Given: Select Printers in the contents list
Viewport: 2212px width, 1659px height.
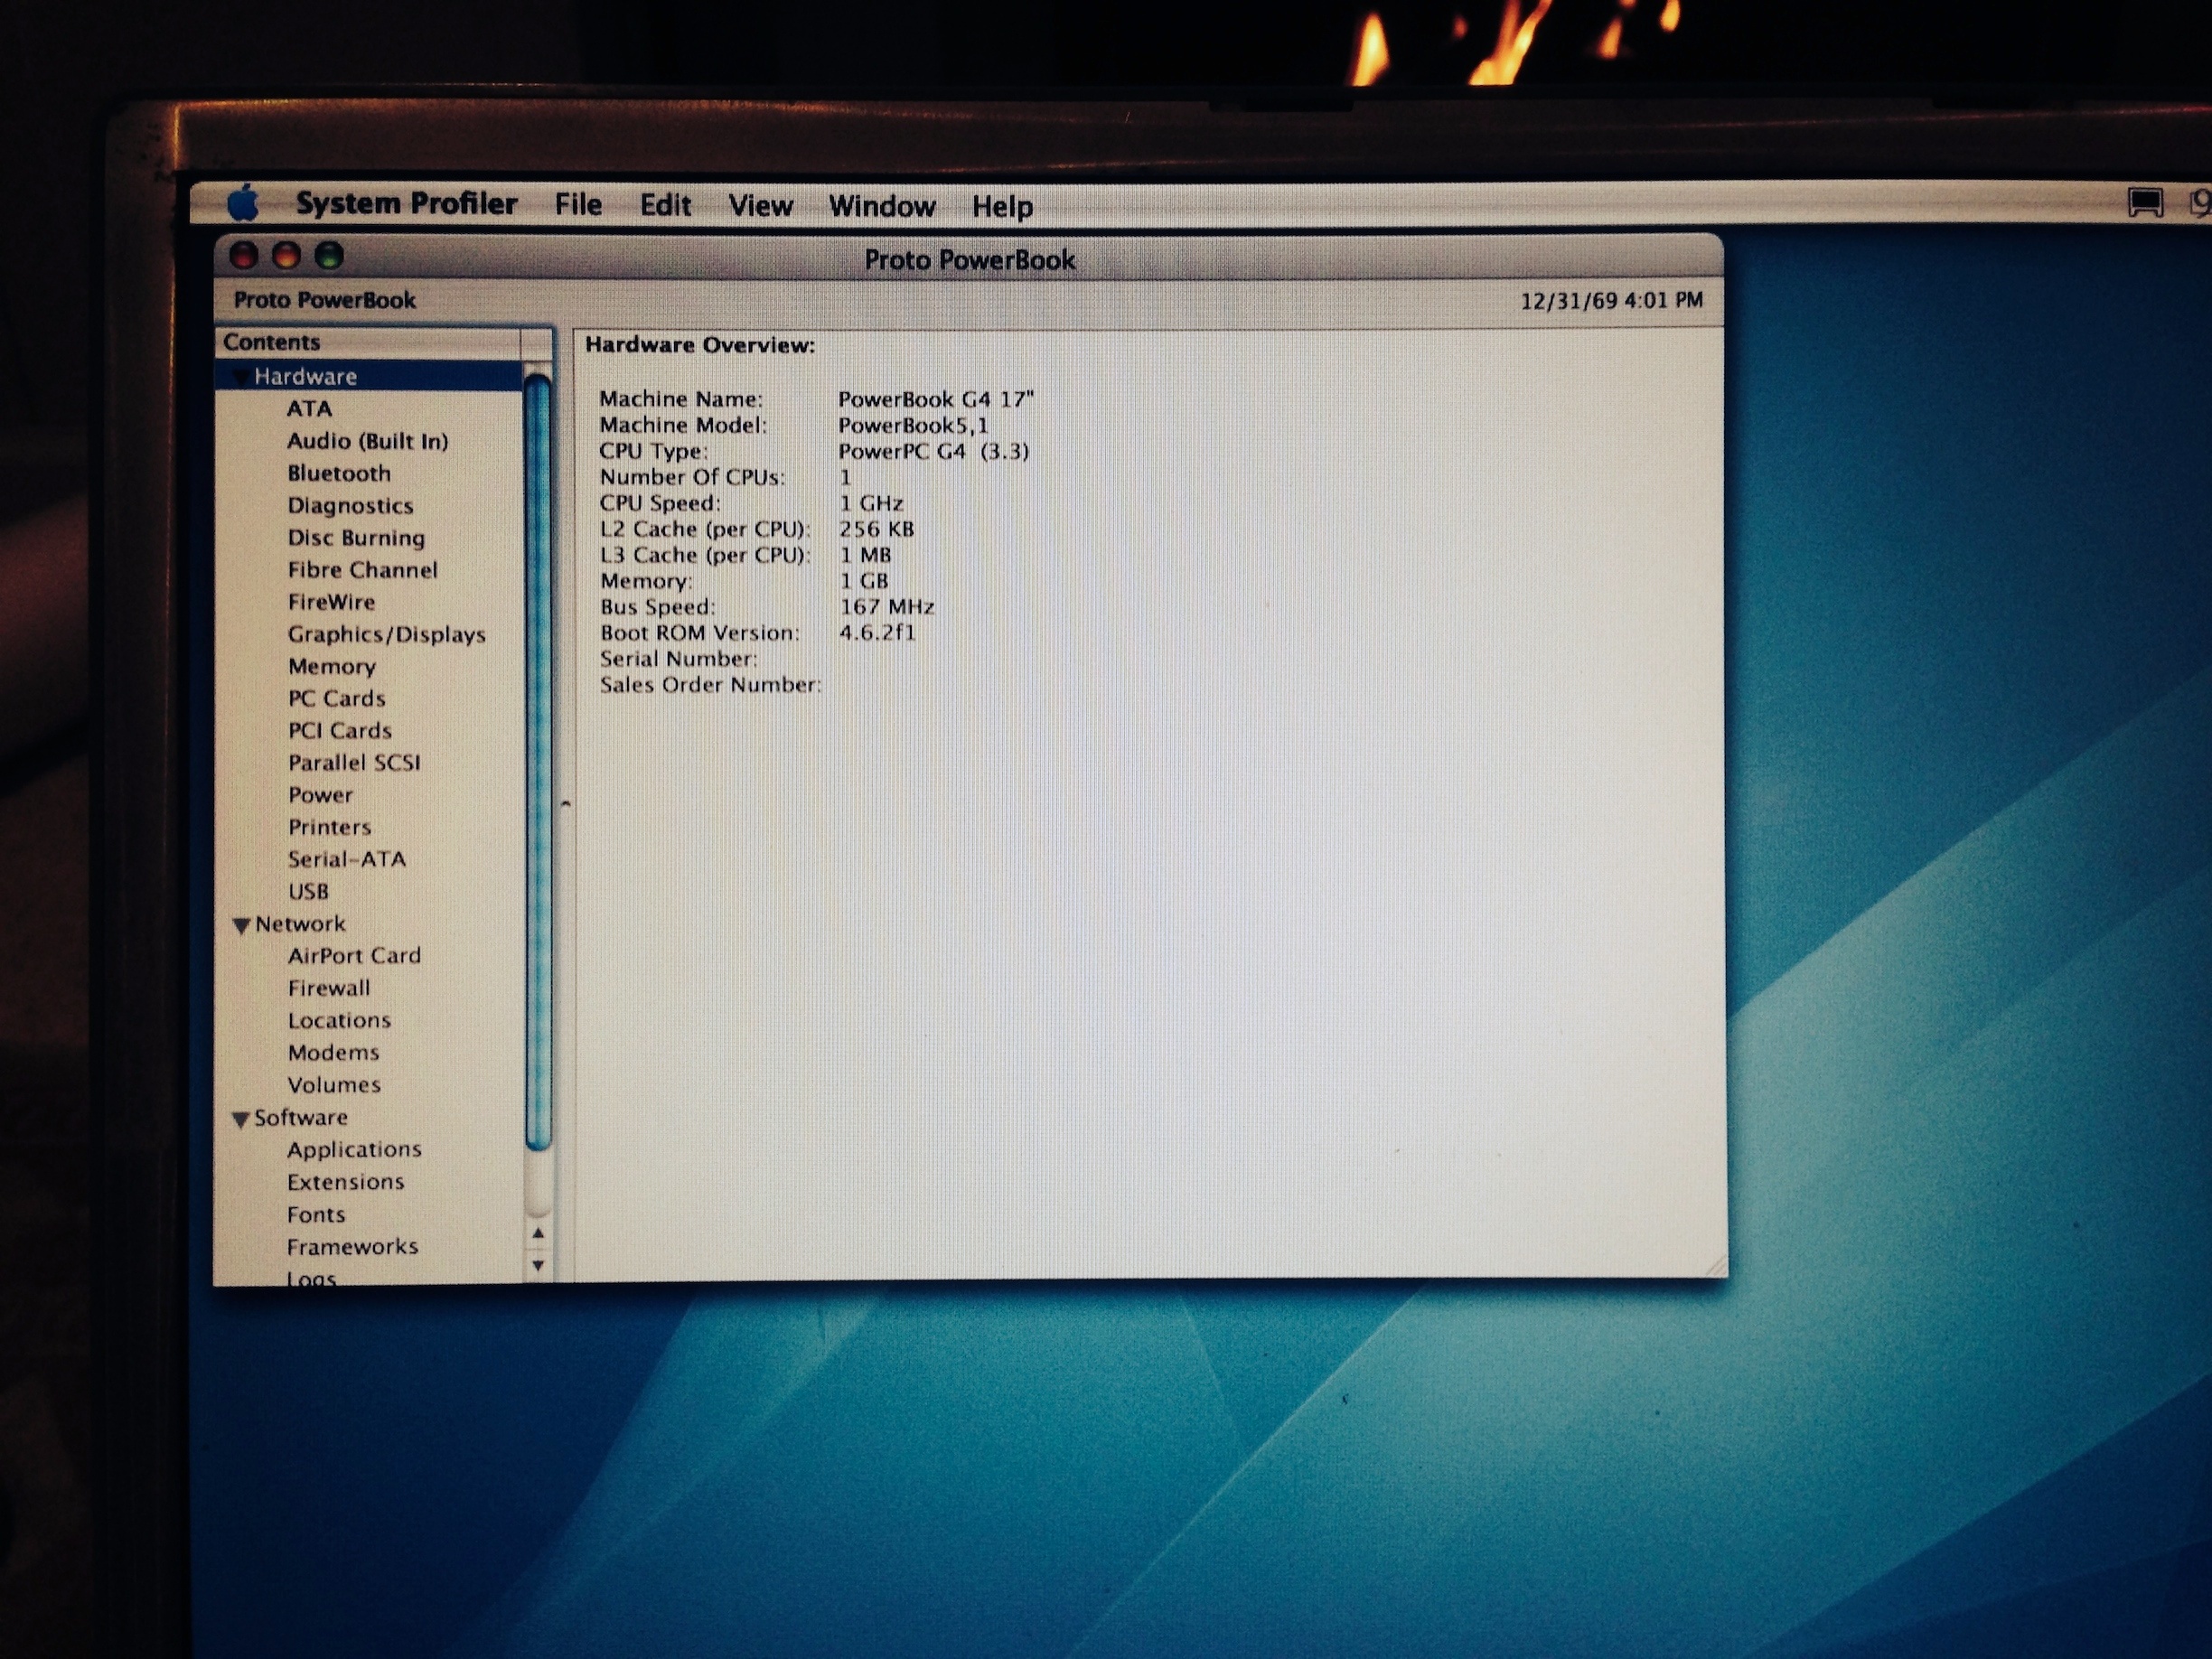Looking at the screenshot, I should click(329, 827).
